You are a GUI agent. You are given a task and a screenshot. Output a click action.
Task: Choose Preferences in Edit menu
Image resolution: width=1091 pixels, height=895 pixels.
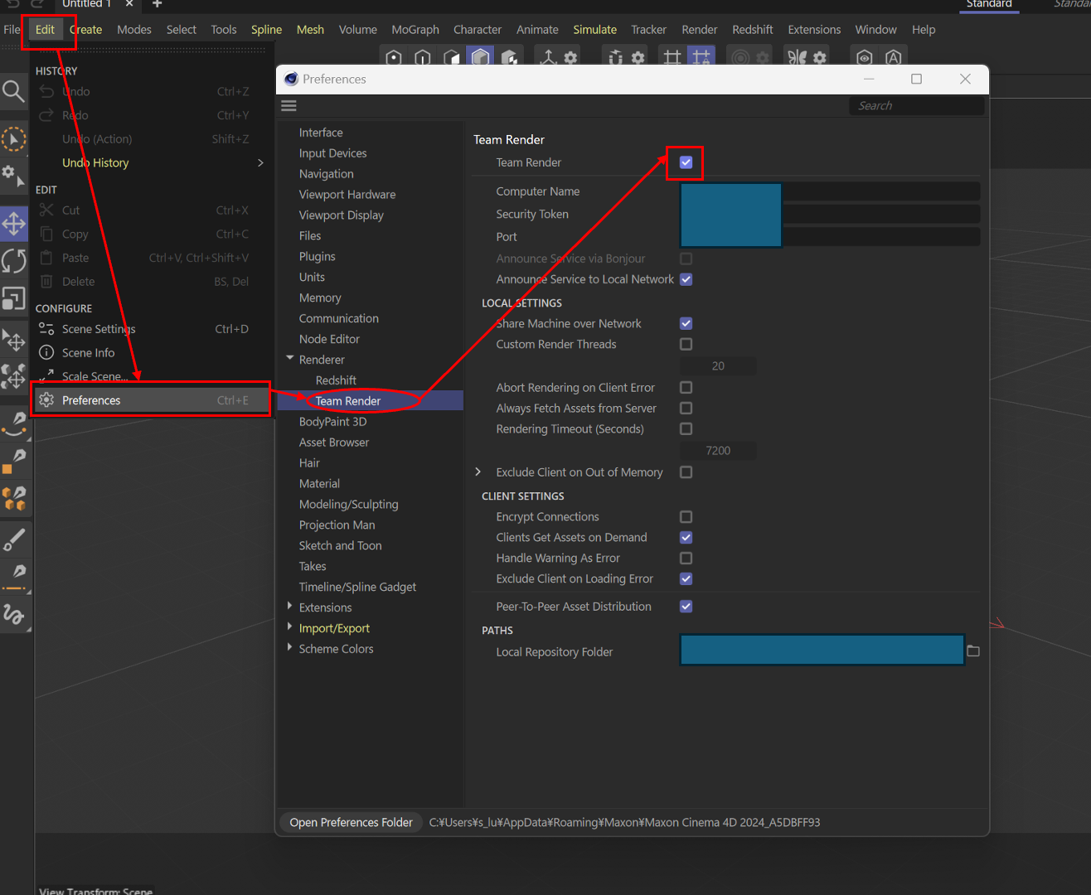(x=152, y=399)
